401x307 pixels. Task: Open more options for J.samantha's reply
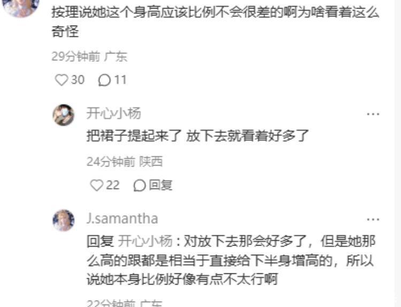(x=373, y=219)
